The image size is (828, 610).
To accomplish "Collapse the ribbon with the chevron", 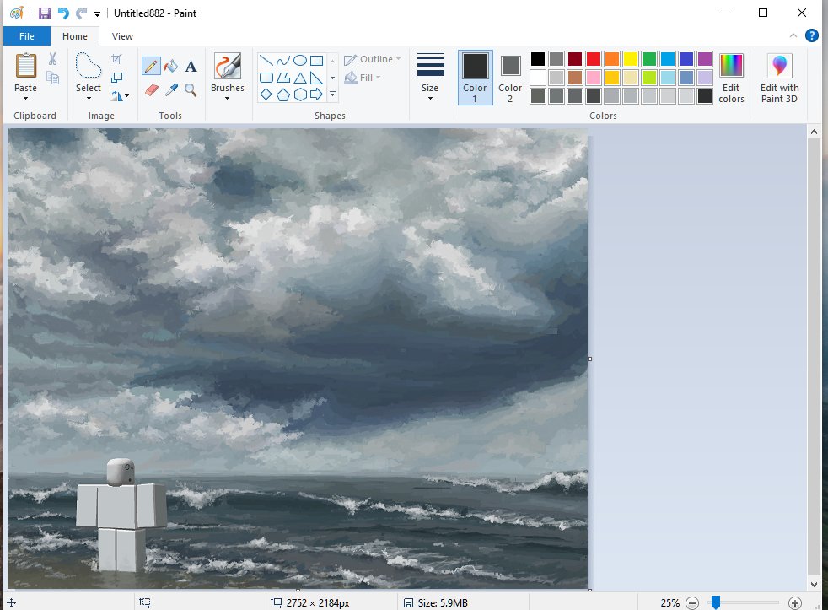I will (x=793, y=35).
